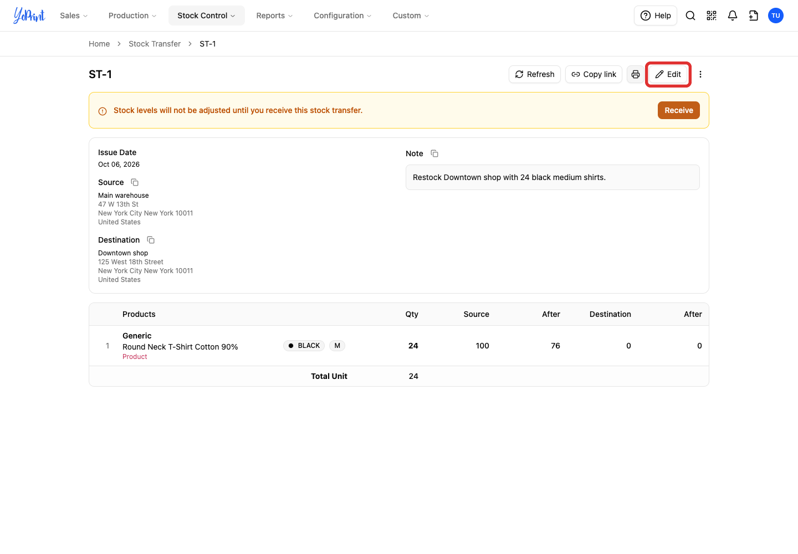Click the red Product label
This screenshot has width=798, height=554.
click(135, 357)
